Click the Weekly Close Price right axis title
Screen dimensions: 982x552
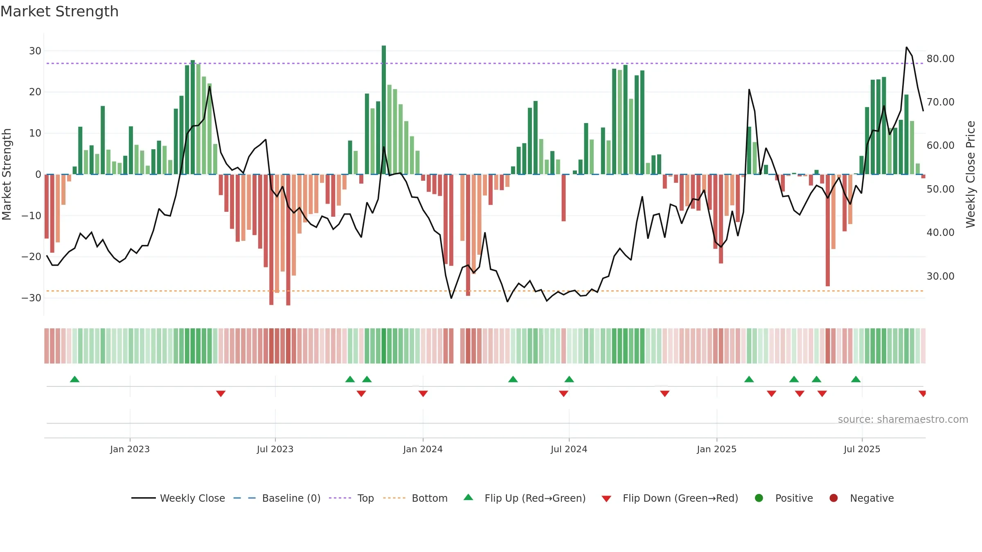coord(971,174)
